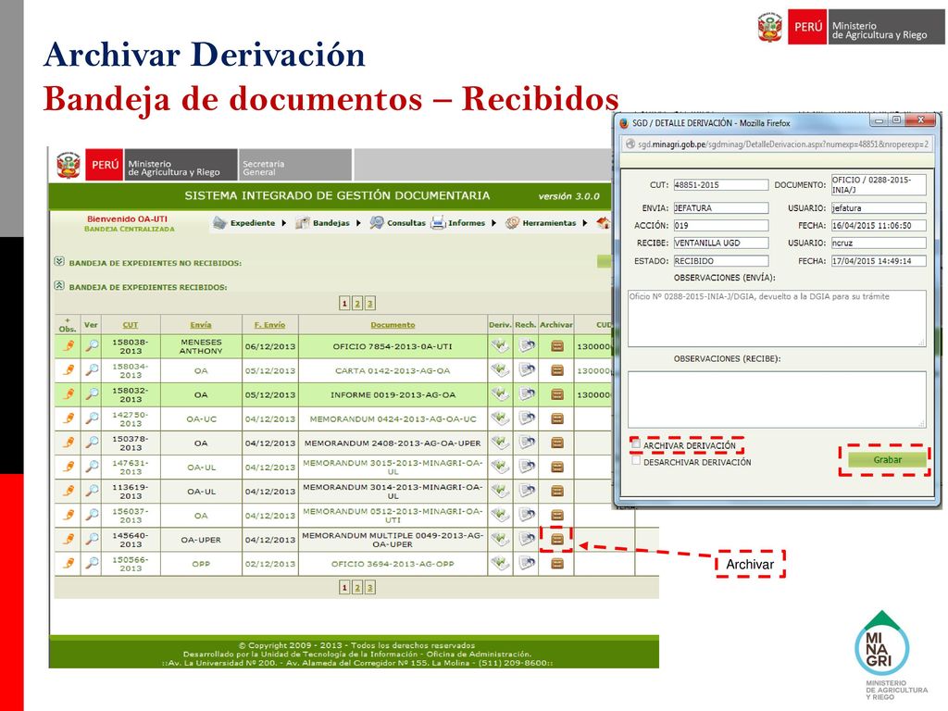
Task: Click ACCIÓN field showing 019
Action: coord(720,226)
